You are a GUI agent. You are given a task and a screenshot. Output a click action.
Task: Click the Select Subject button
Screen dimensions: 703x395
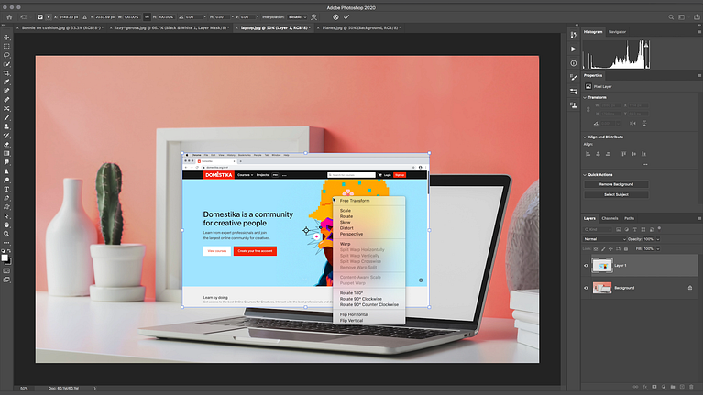click(616, 194)
